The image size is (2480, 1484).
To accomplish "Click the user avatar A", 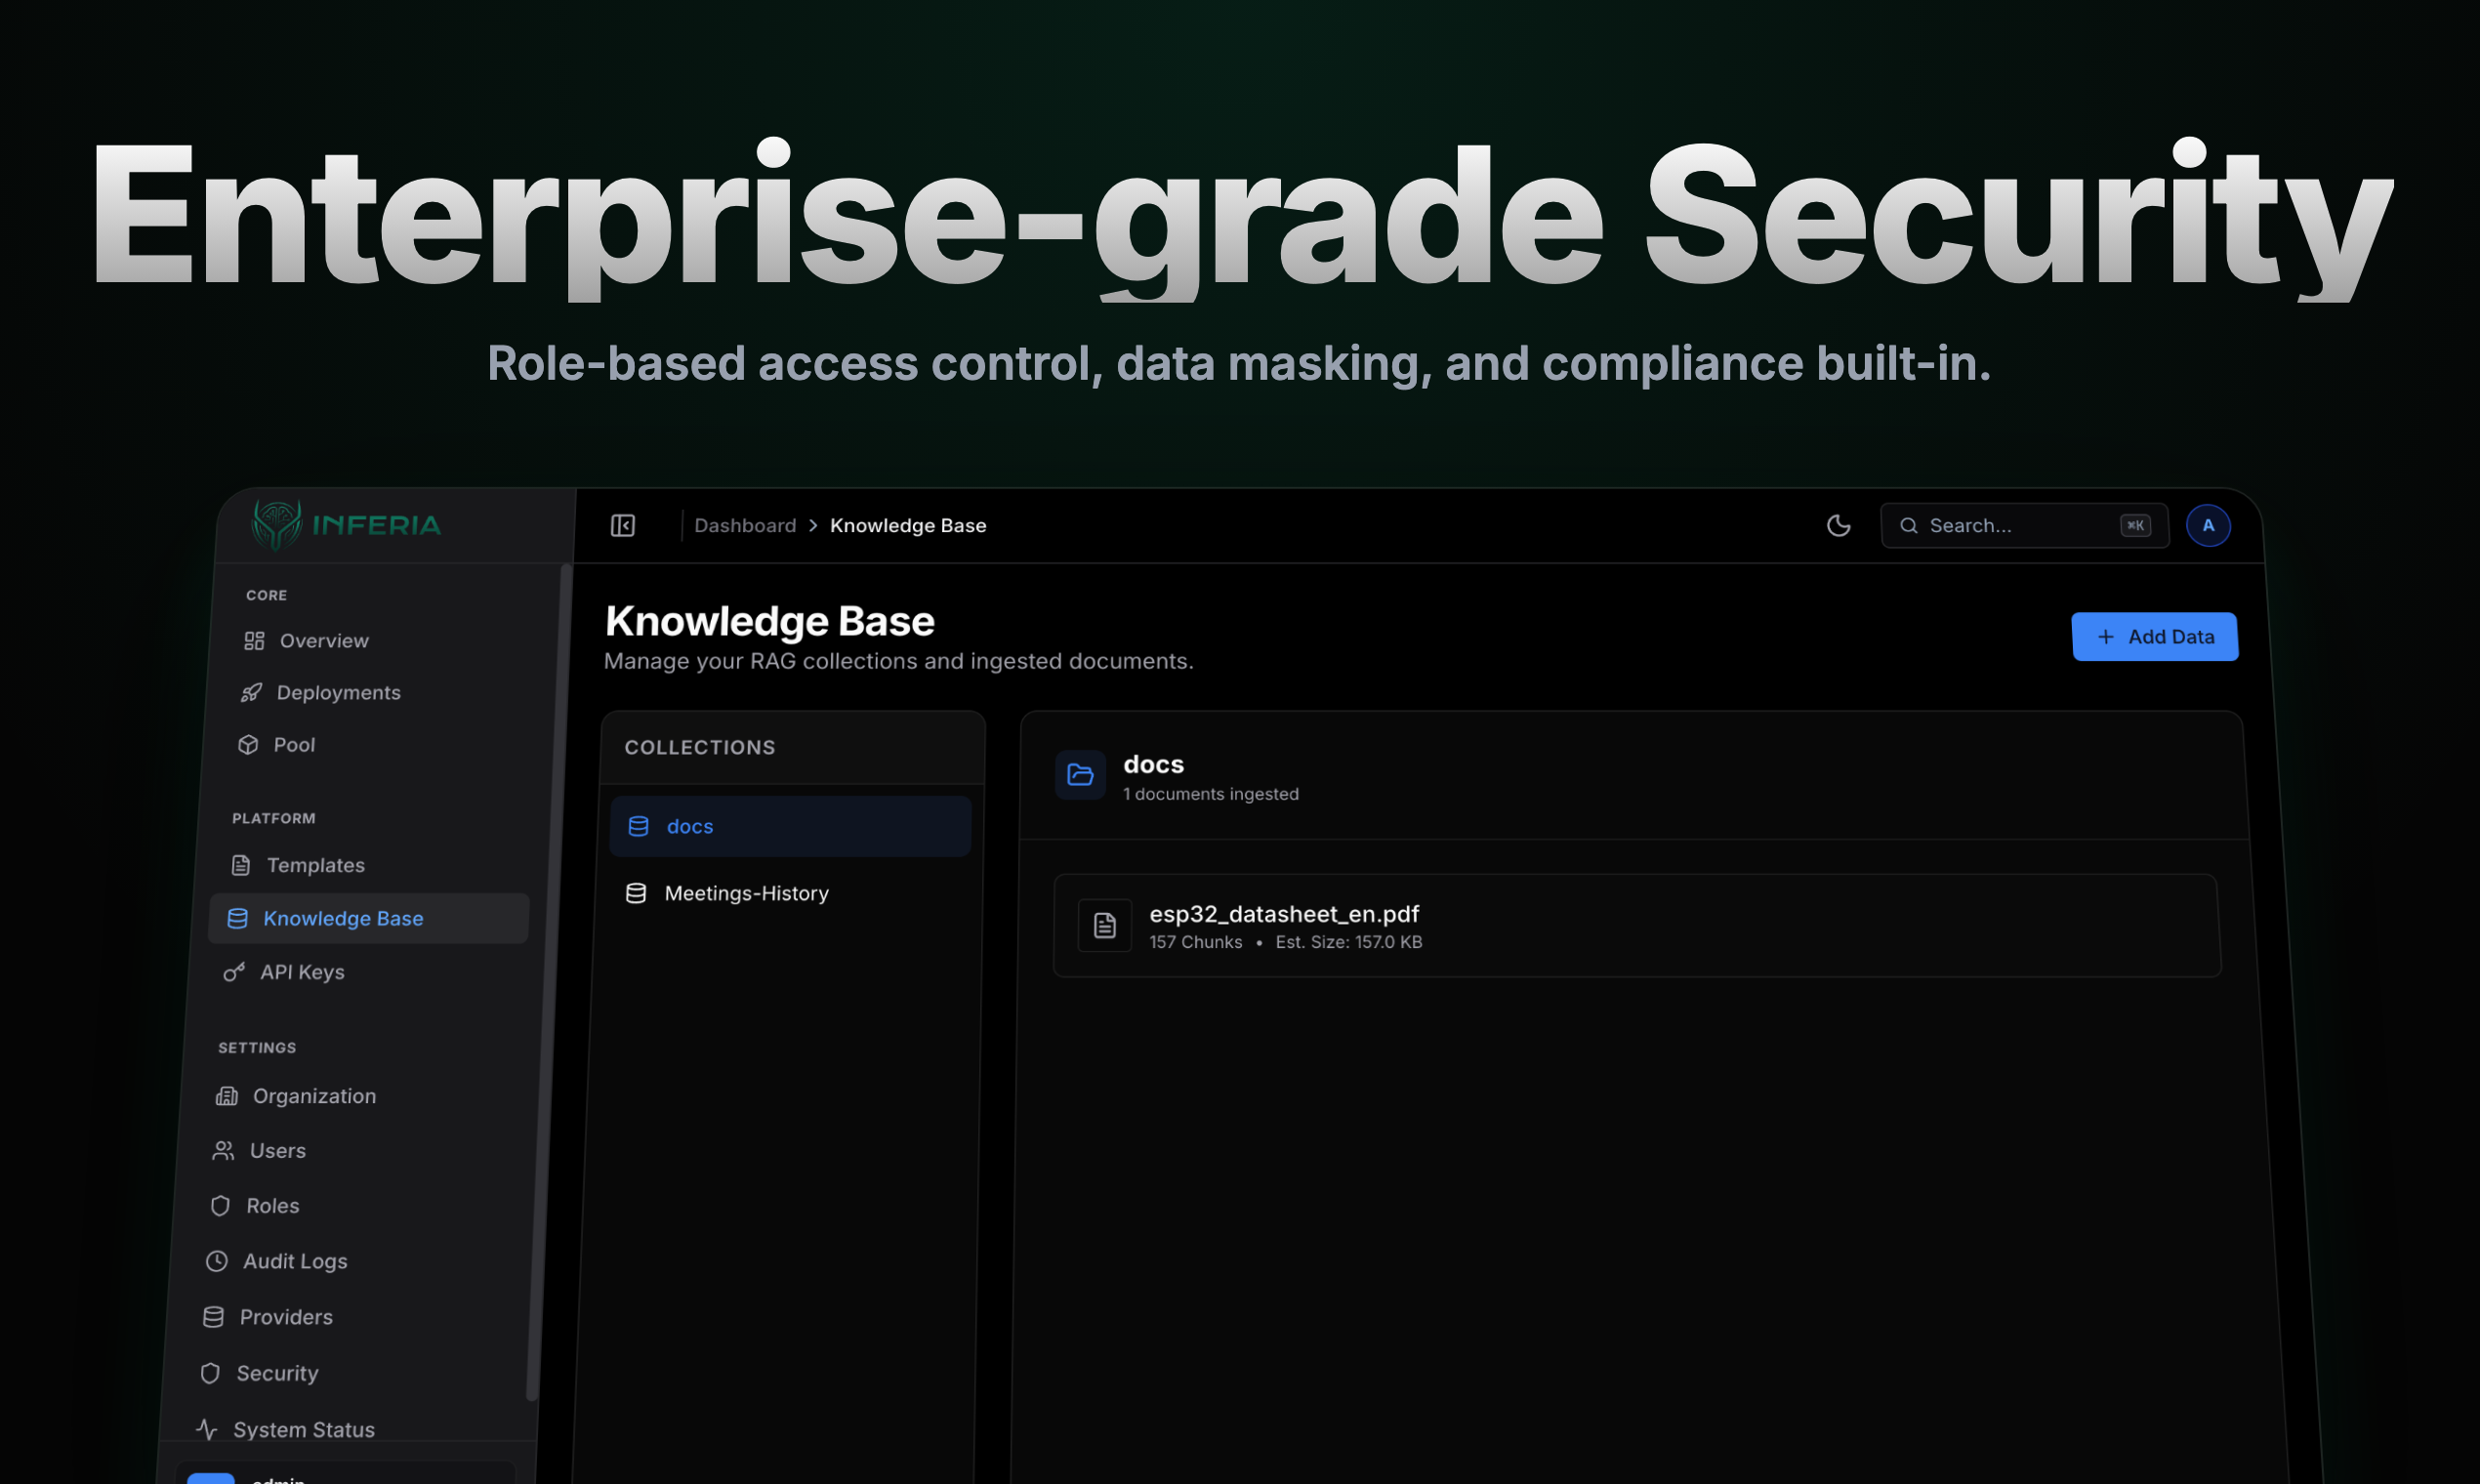I will click(2207, 525).
